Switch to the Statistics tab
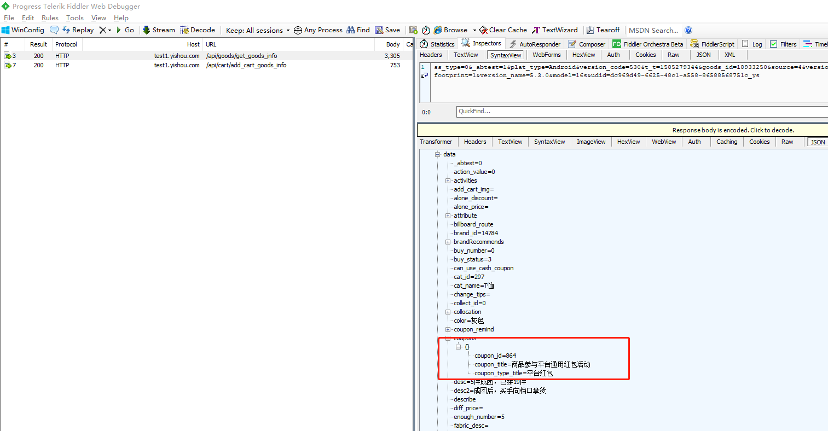Viewport: 828px width, 431px height. (x=437, y=44)
